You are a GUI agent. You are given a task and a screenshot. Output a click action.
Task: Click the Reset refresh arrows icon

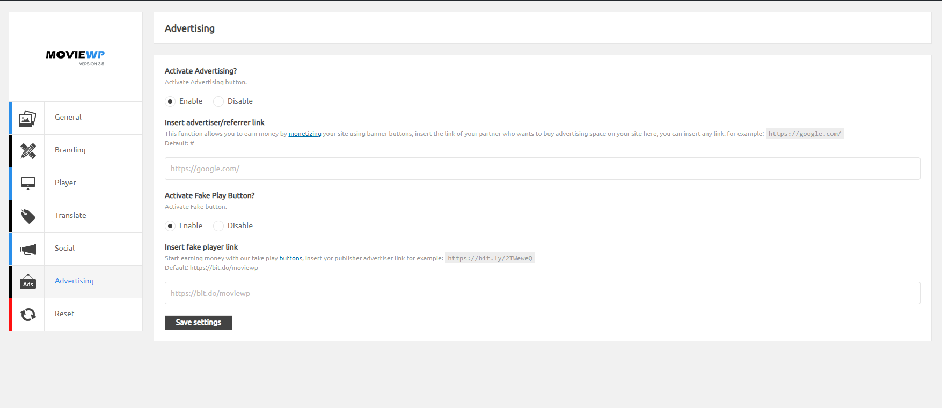[x=28, y=315]
